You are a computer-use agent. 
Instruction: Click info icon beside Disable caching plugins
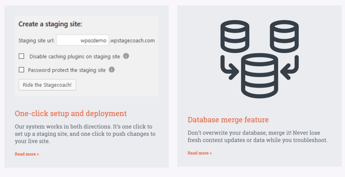point(126,56)
